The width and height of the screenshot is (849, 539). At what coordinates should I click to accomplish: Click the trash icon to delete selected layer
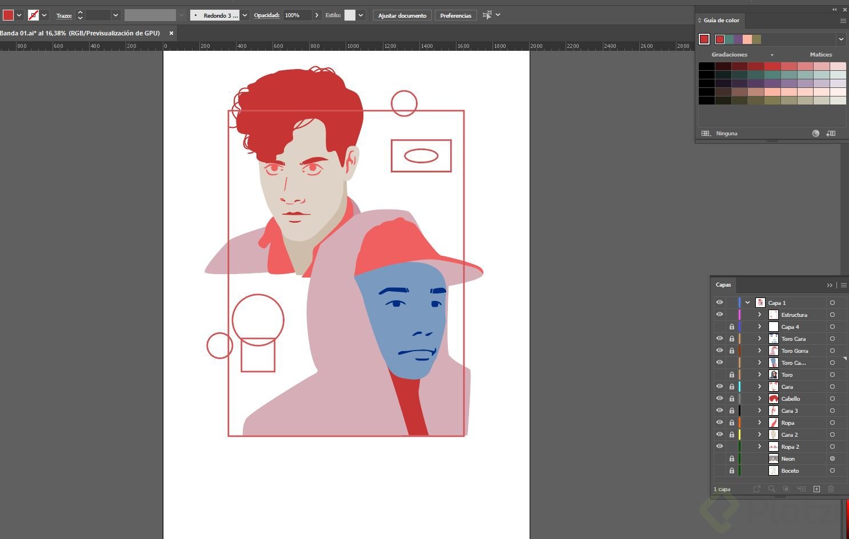pos(831,489)
